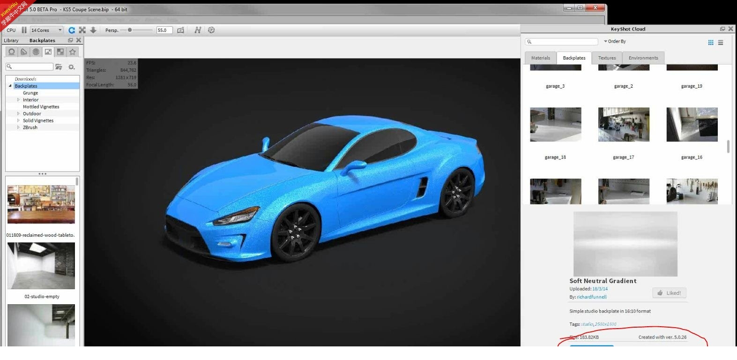Click the 55.0 focal length field
Screen dimensions: 737x360
[164, 30]
